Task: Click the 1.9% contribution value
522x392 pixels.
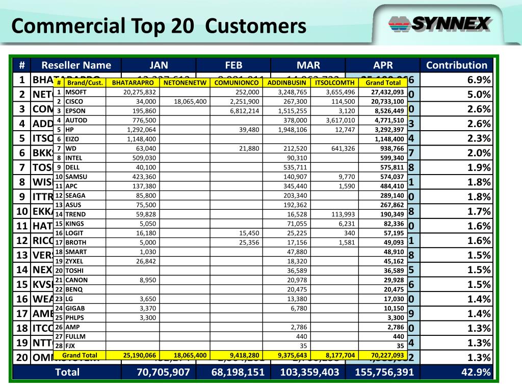Action: [x=479, y=167]
